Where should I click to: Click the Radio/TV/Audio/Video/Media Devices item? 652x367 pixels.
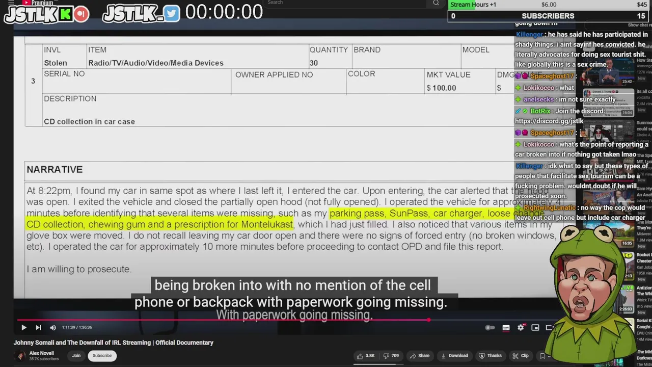(156, 63)
